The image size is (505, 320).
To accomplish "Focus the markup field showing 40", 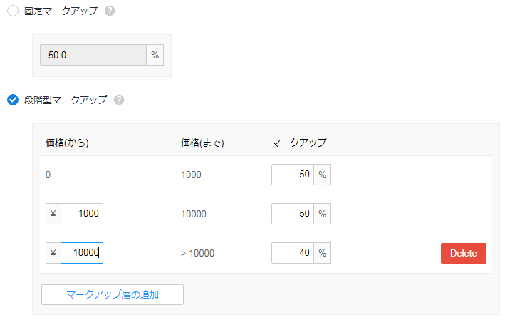I will (x=293, y=253).
